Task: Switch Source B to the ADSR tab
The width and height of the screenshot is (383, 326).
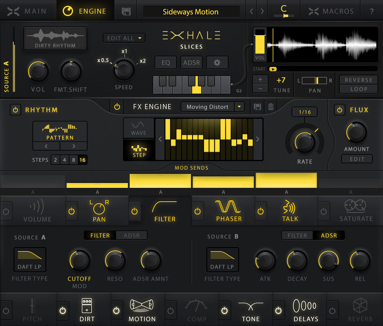Action: (x=329, y=235)
